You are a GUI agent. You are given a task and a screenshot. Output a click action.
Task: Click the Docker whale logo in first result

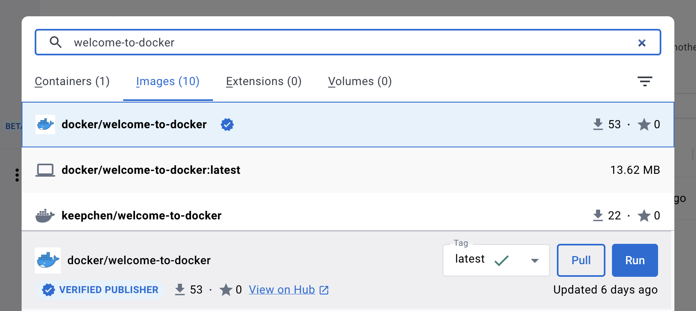(x=45, y=125)
